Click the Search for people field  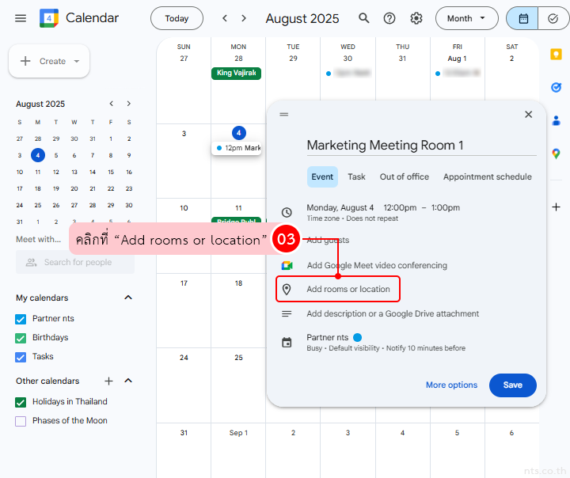click(75, 262)
